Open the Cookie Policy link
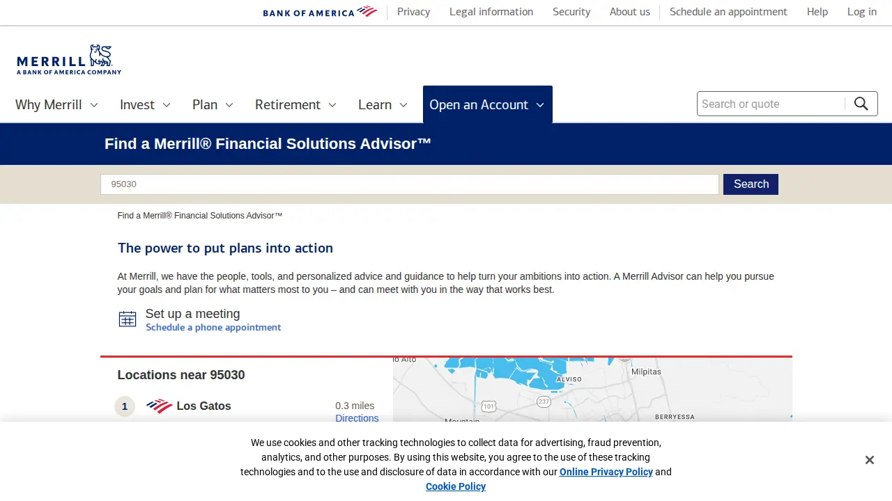The image size is (892, 501). click(456, 486)
